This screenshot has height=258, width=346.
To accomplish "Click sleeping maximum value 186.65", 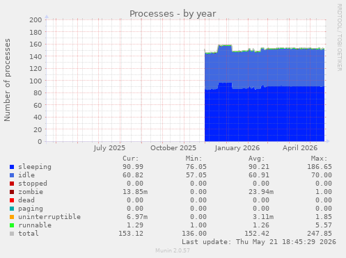I will click(320, 167).
